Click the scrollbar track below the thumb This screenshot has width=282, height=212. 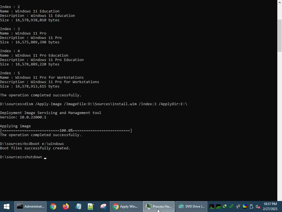[x=280, y=126]
